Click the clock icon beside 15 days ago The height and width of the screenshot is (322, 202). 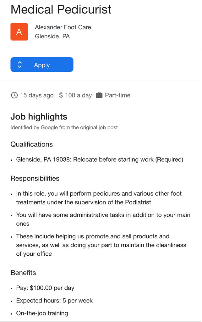[14, 95]
